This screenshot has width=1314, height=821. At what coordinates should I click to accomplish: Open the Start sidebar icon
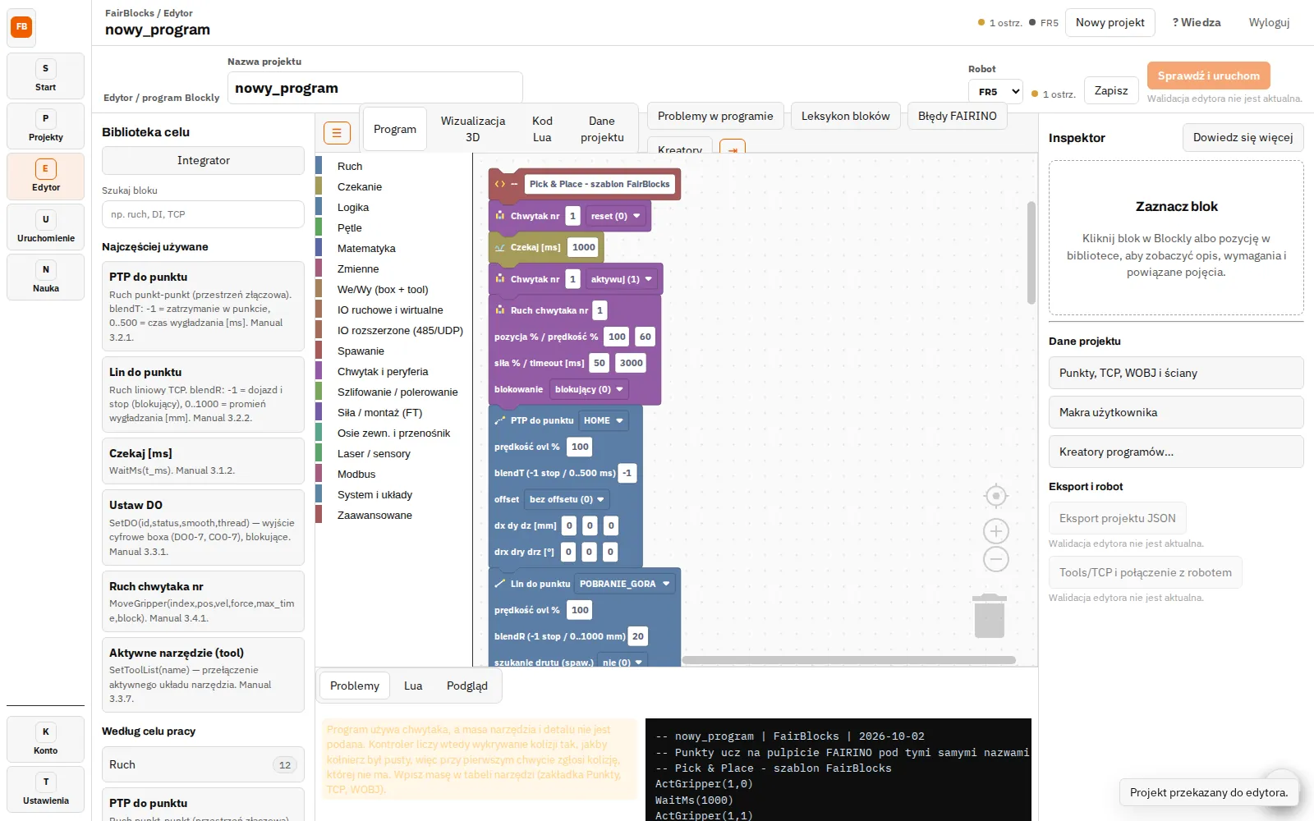pyautogui.click(x=45, y=76)
